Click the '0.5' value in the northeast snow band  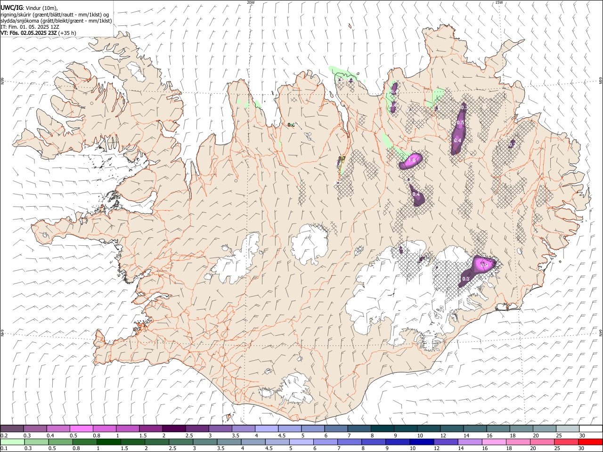[460, 122]
